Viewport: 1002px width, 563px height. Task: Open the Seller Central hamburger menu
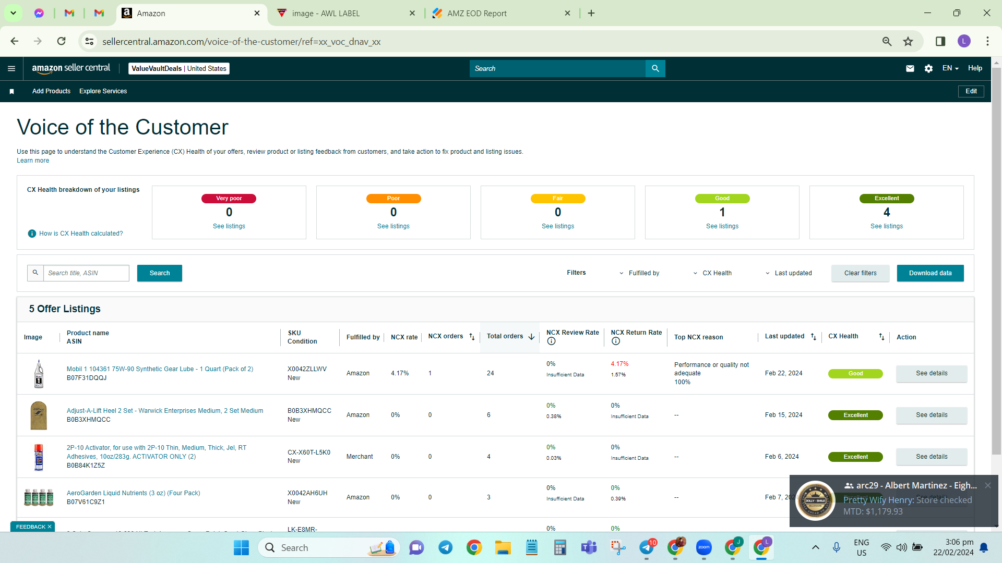coord(11,68)
